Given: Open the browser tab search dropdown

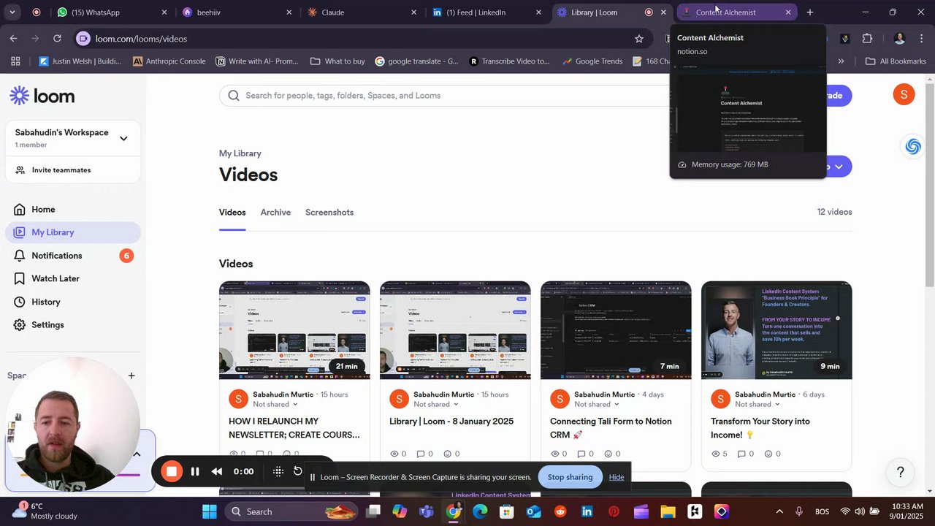Looking at the screenshot, I should coord(12,12).
